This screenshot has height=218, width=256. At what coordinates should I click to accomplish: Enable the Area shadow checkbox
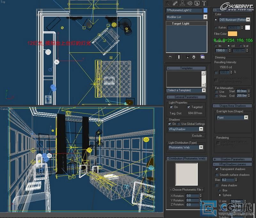(x=217, y=185)
